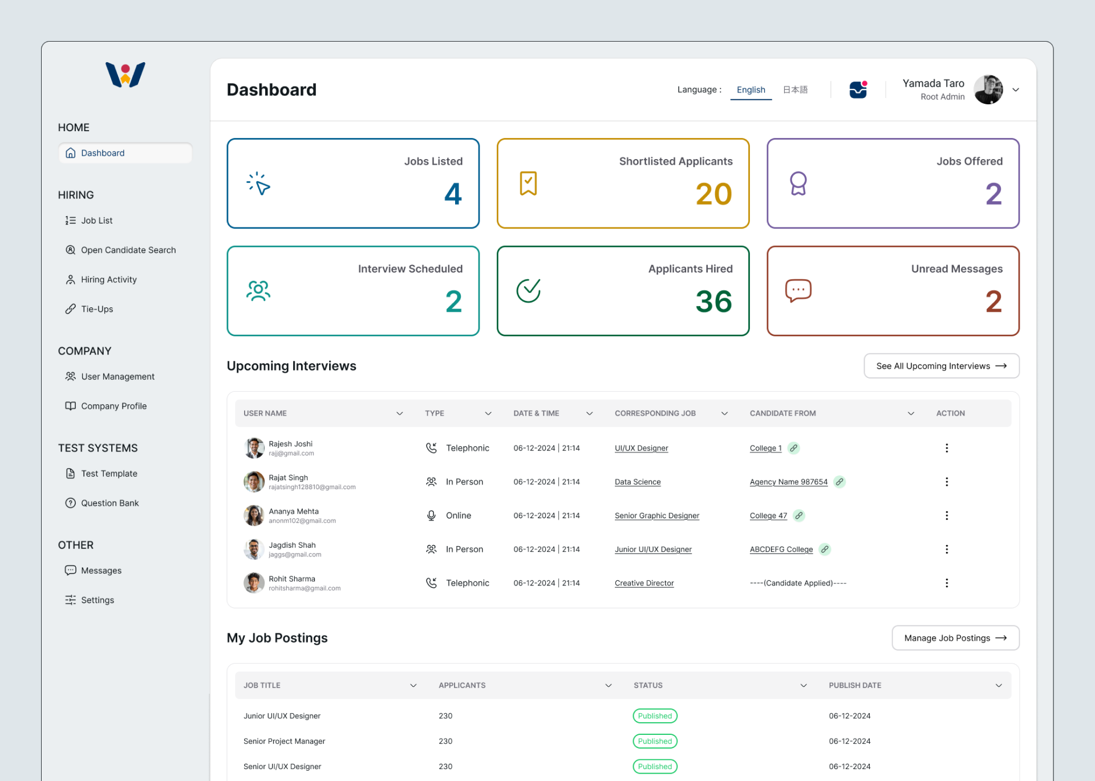The height and width of the screenshot is (781, 1095).
Task: Sort by the USER NAME column chevron
Action: [x=400, y=413]
